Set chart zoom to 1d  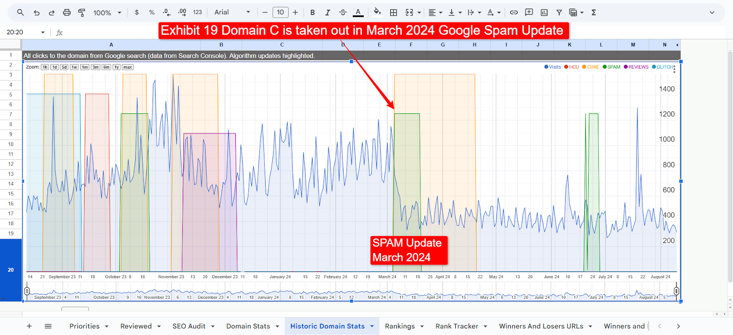pyautogui.click(x=55, y=67)
